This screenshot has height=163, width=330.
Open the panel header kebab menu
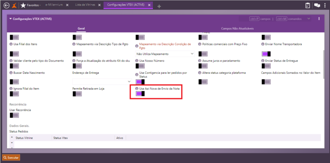click(x=319, y=19)
